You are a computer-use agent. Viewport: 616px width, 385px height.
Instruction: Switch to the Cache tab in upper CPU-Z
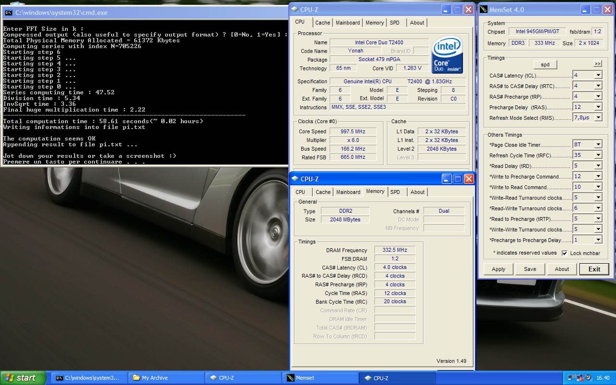point(322,23)
